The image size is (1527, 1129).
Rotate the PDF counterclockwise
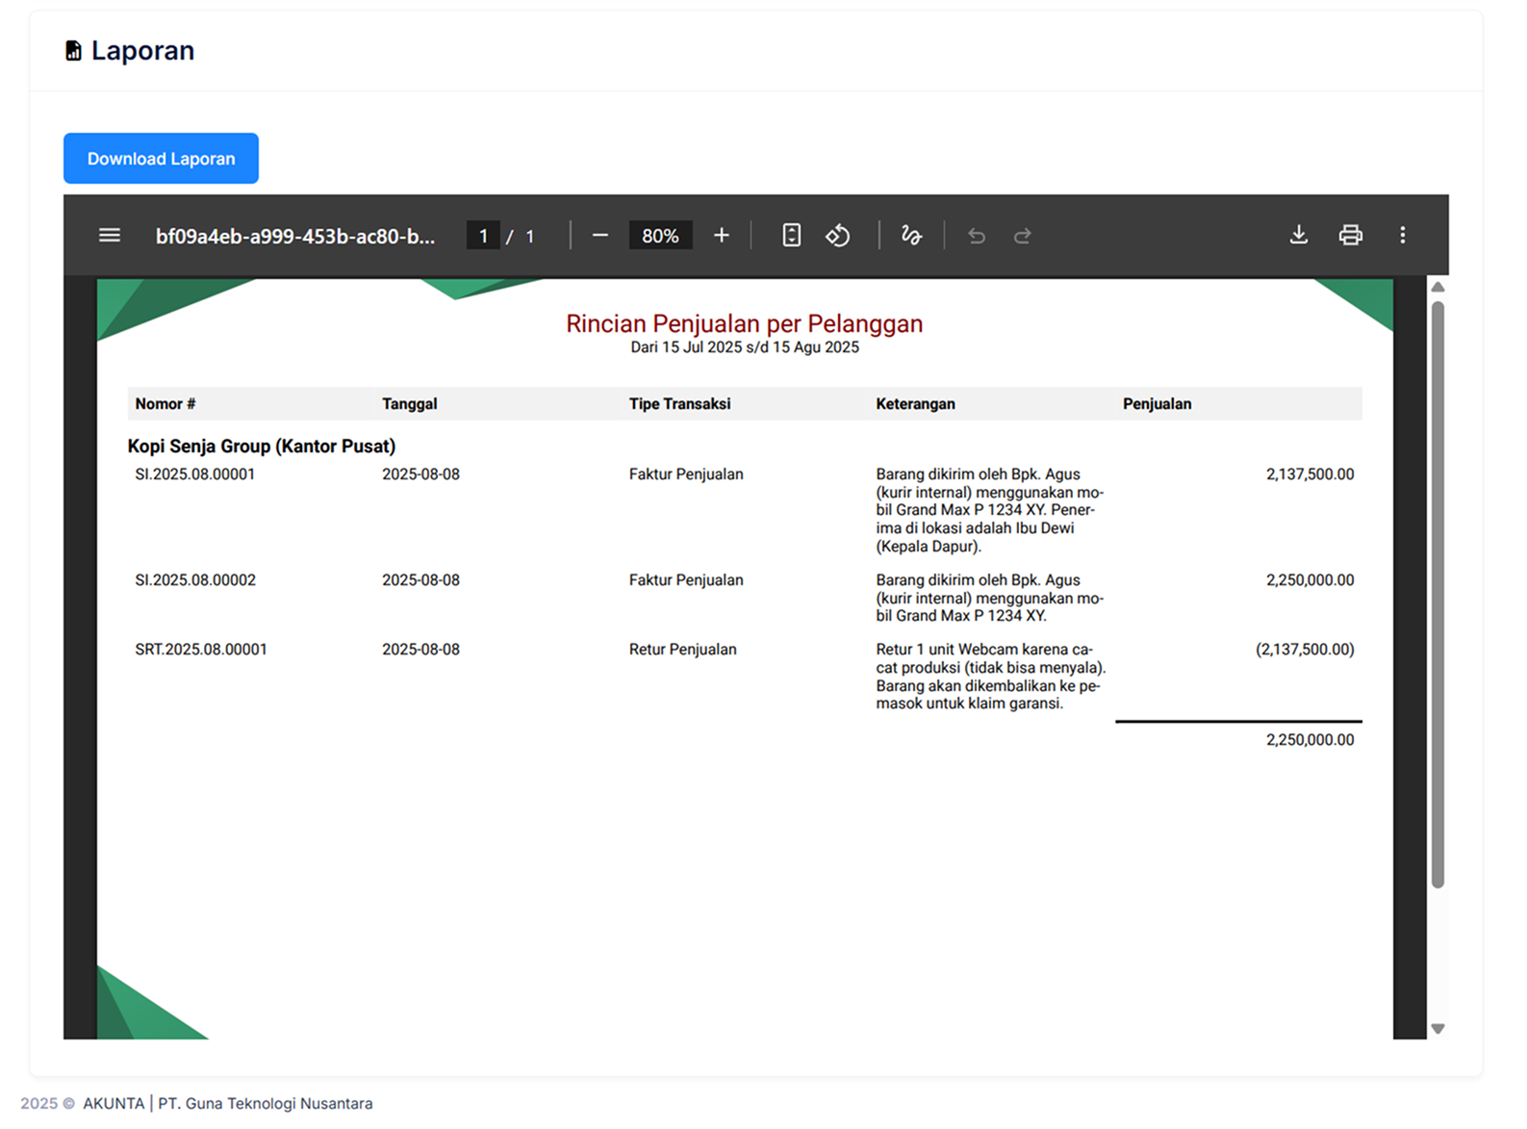click(838, 236)
